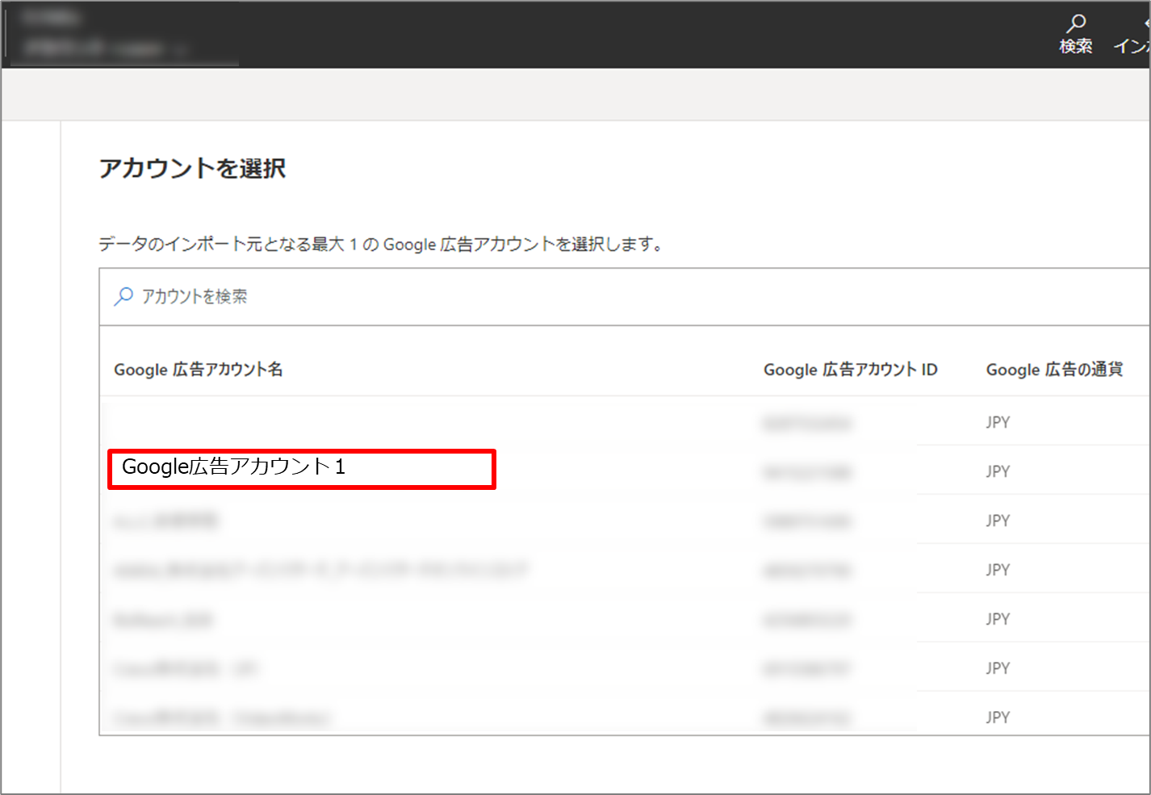Click the Google 広告アカウント ID column header
The height and width of the screenshot is (795, 1151).
tap(850, 370)
